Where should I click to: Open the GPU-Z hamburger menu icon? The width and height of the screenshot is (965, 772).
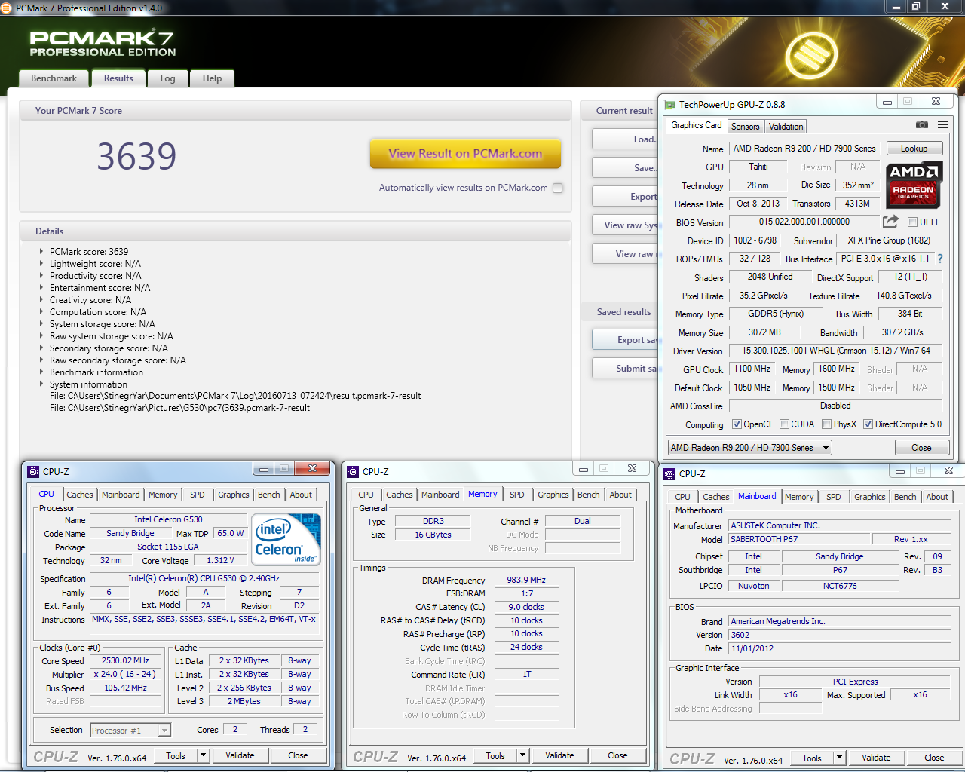pos(942,124)
